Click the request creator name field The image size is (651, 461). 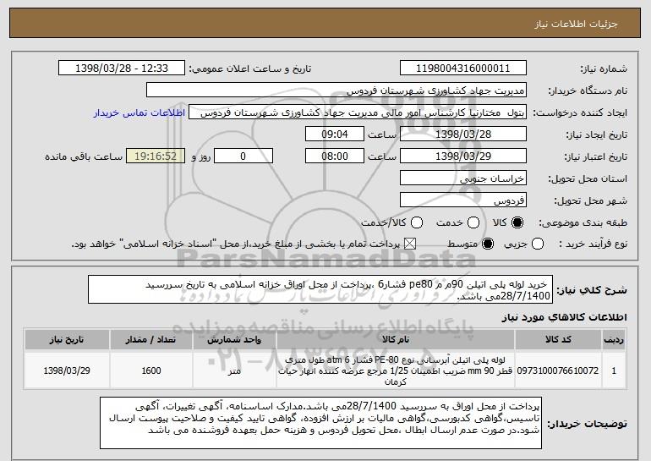(x=358, y=113)
